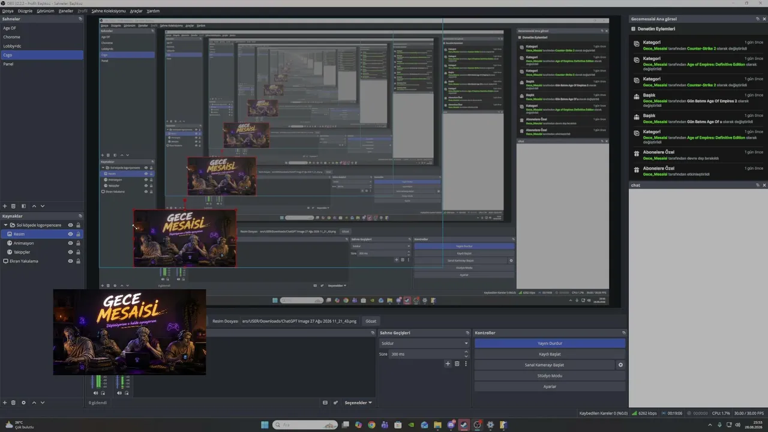Undock the Kaynaklar panel

(x=80, y=216)
